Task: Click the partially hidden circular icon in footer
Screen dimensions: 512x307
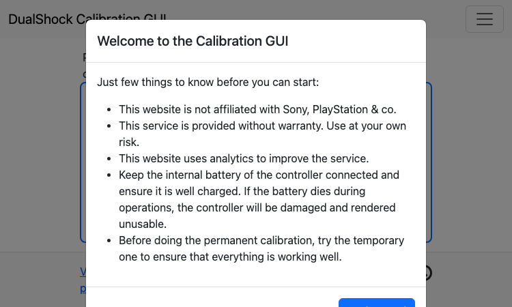Action: pos(429,273)
